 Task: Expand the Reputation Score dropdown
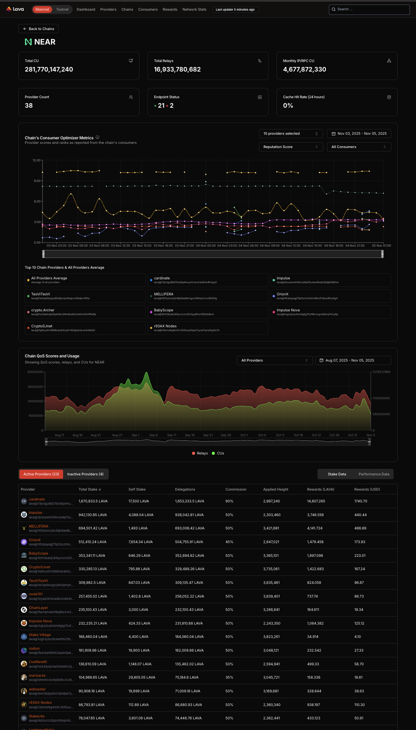click(x=291, y=147)
